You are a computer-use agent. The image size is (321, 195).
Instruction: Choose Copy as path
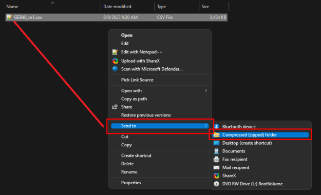(134, 99)
